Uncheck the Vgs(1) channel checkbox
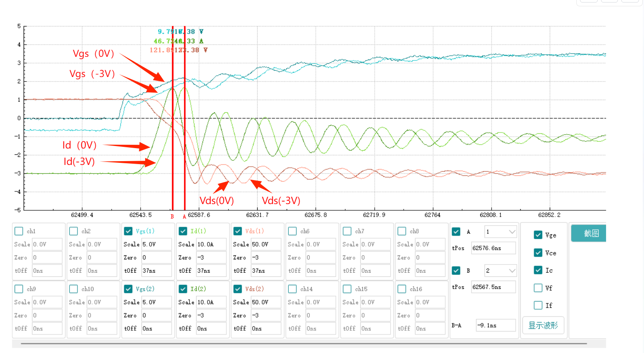This screenshot has width=644, height=353. point(128,231)
